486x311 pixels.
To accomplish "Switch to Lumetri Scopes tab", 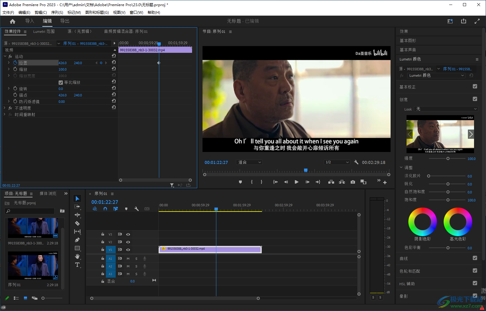I will click(44, 31).
